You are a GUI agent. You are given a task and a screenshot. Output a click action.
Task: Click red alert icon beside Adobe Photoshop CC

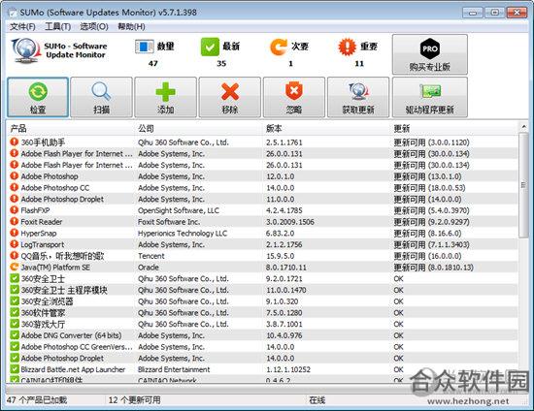[x=14, y=187]
